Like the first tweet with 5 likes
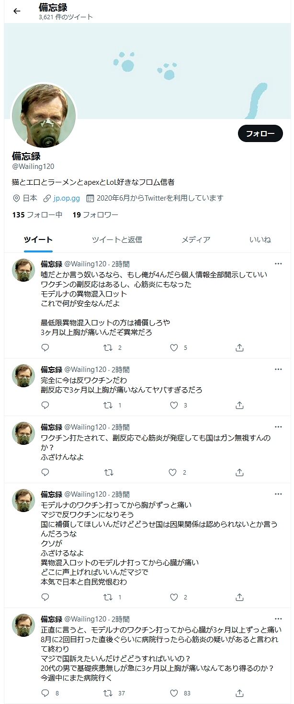 pos(174,348)
